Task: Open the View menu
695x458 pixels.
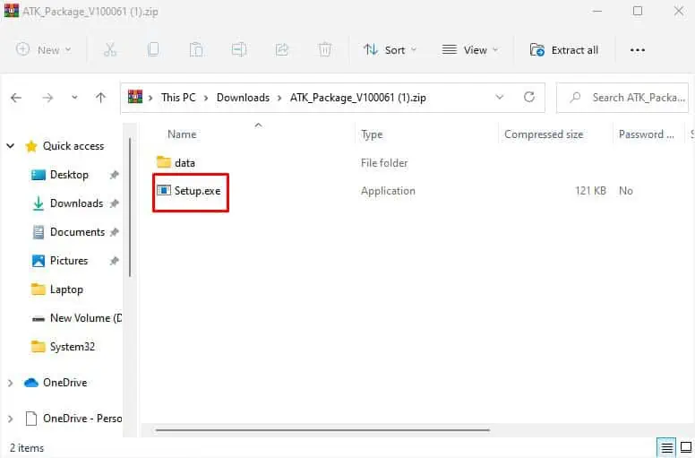Action: [x=470, y=49]
